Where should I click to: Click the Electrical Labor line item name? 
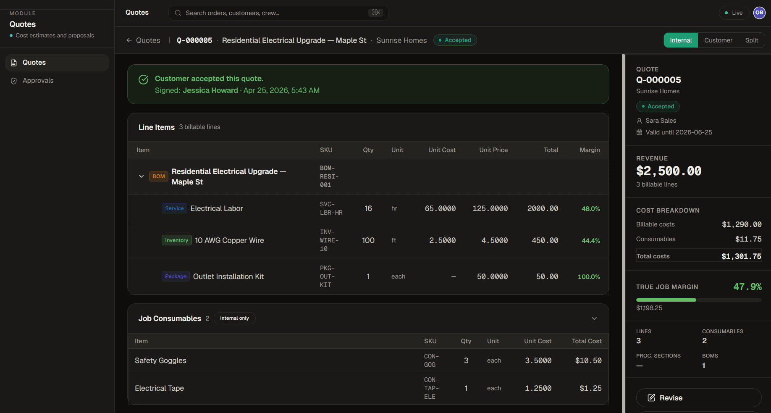click(217, 208)
